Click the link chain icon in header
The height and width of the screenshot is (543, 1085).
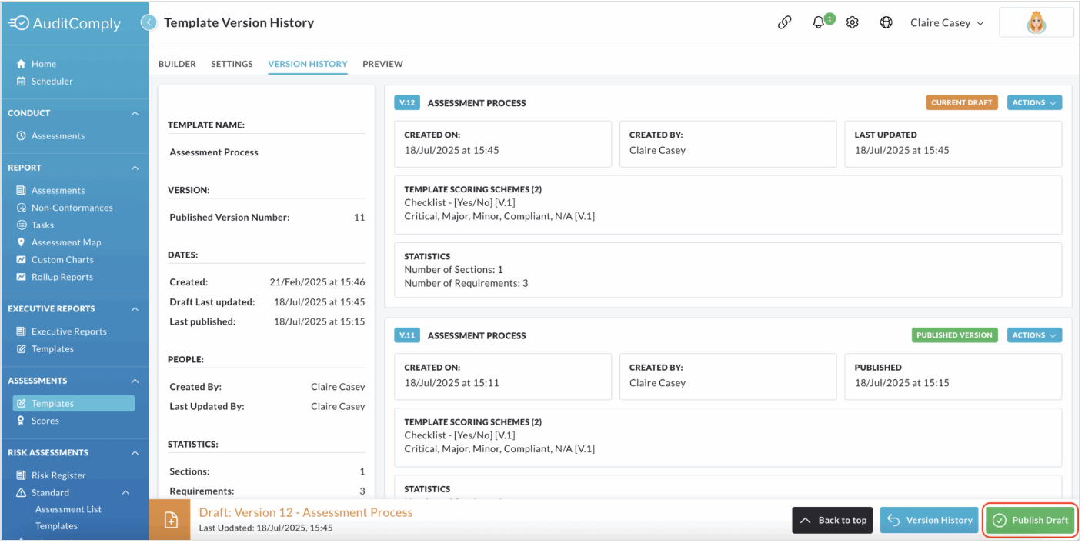pyautogui.click(x=784, y=23)
